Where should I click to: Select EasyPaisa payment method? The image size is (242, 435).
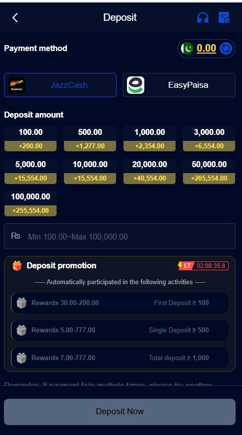(179, 85)
